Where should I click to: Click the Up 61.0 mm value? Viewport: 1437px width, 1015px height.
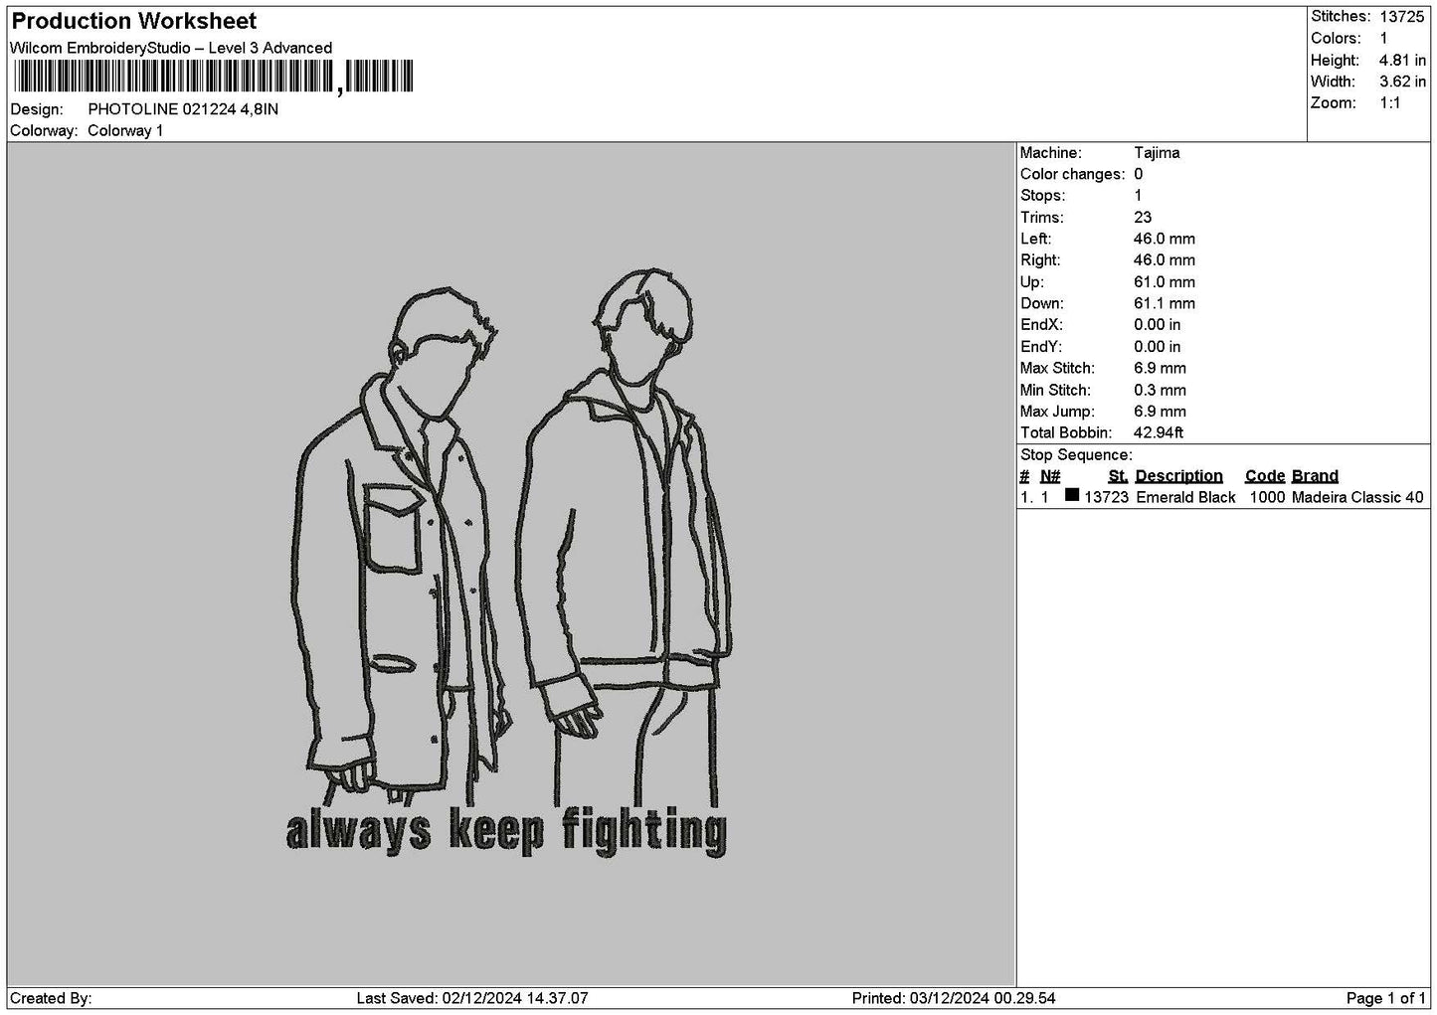[x=1165, y=282]
